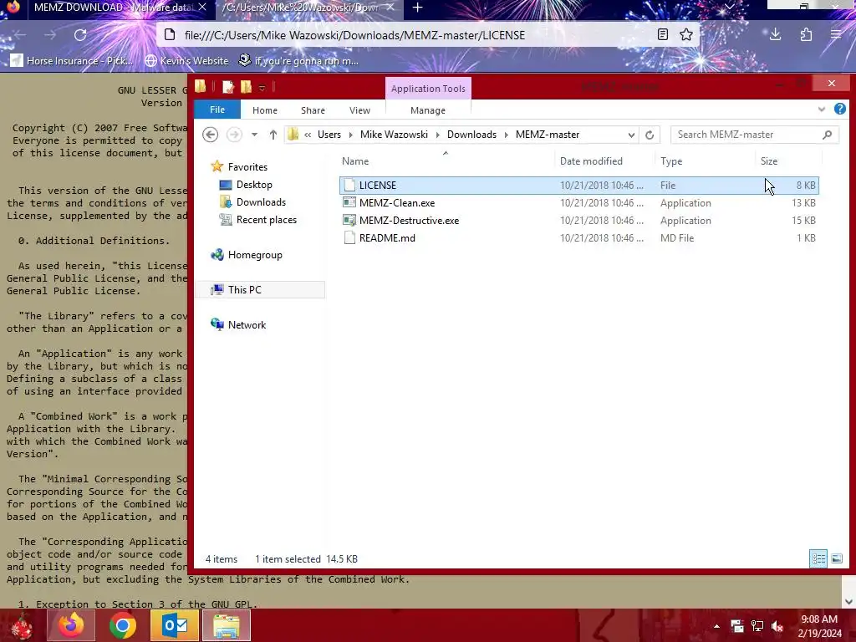Click the Horse Insurance bookmark
The image size is (856, 642).
pos(72,60)
